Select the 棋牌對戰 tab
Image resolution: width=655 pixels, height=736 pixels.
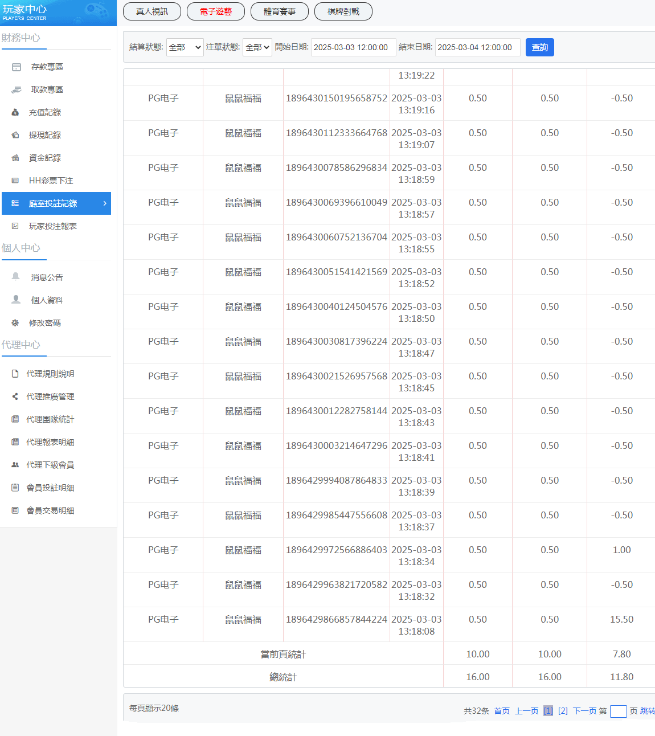coord(343,11)
